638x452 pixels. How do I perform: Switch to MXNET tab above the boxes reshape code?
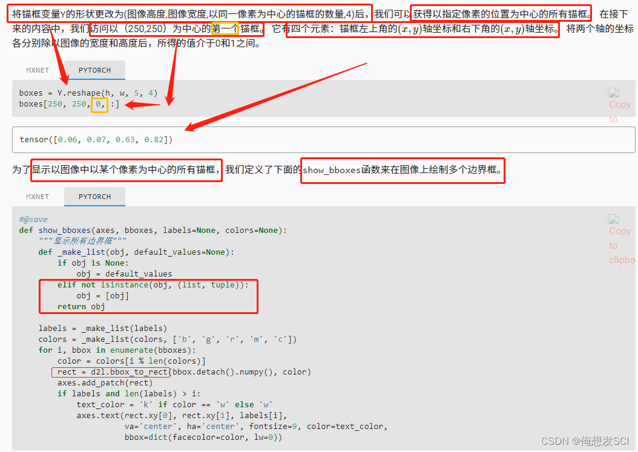pyautogui.click(x=38, y=70)
